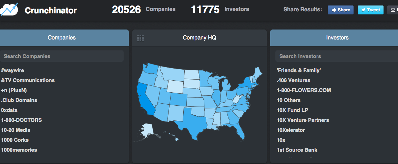
Task: Select company 10-20 Media
Action: click(16, 130)
